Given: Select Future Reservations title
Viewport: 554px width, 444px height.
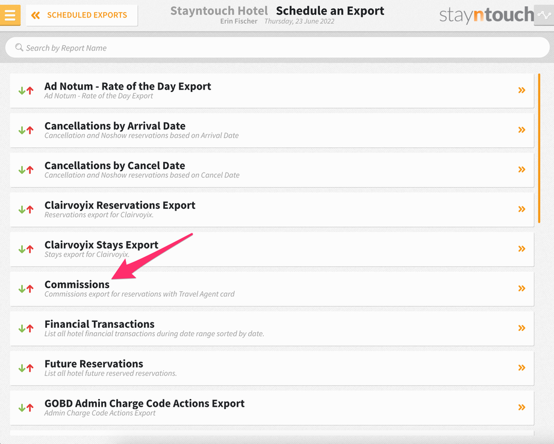Looking at the screenshot, I should pos(93,363).
